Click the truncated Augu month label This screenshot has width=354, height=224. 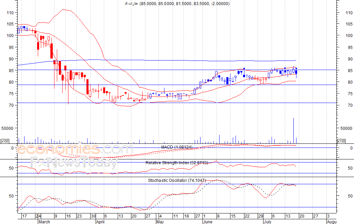pyautogui.click(x=332, y=222)
